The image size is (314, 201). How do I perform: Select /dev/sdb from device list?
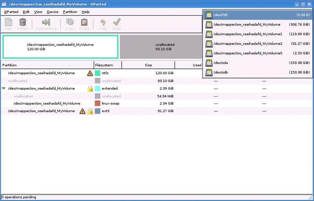(257, 72)
